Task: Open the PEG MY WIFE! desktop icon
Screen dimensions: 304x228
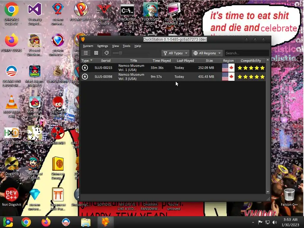Action: pos(81,12)
